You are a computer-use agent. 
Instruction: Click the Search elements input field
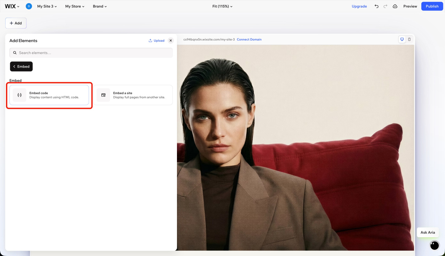point(91,53)
